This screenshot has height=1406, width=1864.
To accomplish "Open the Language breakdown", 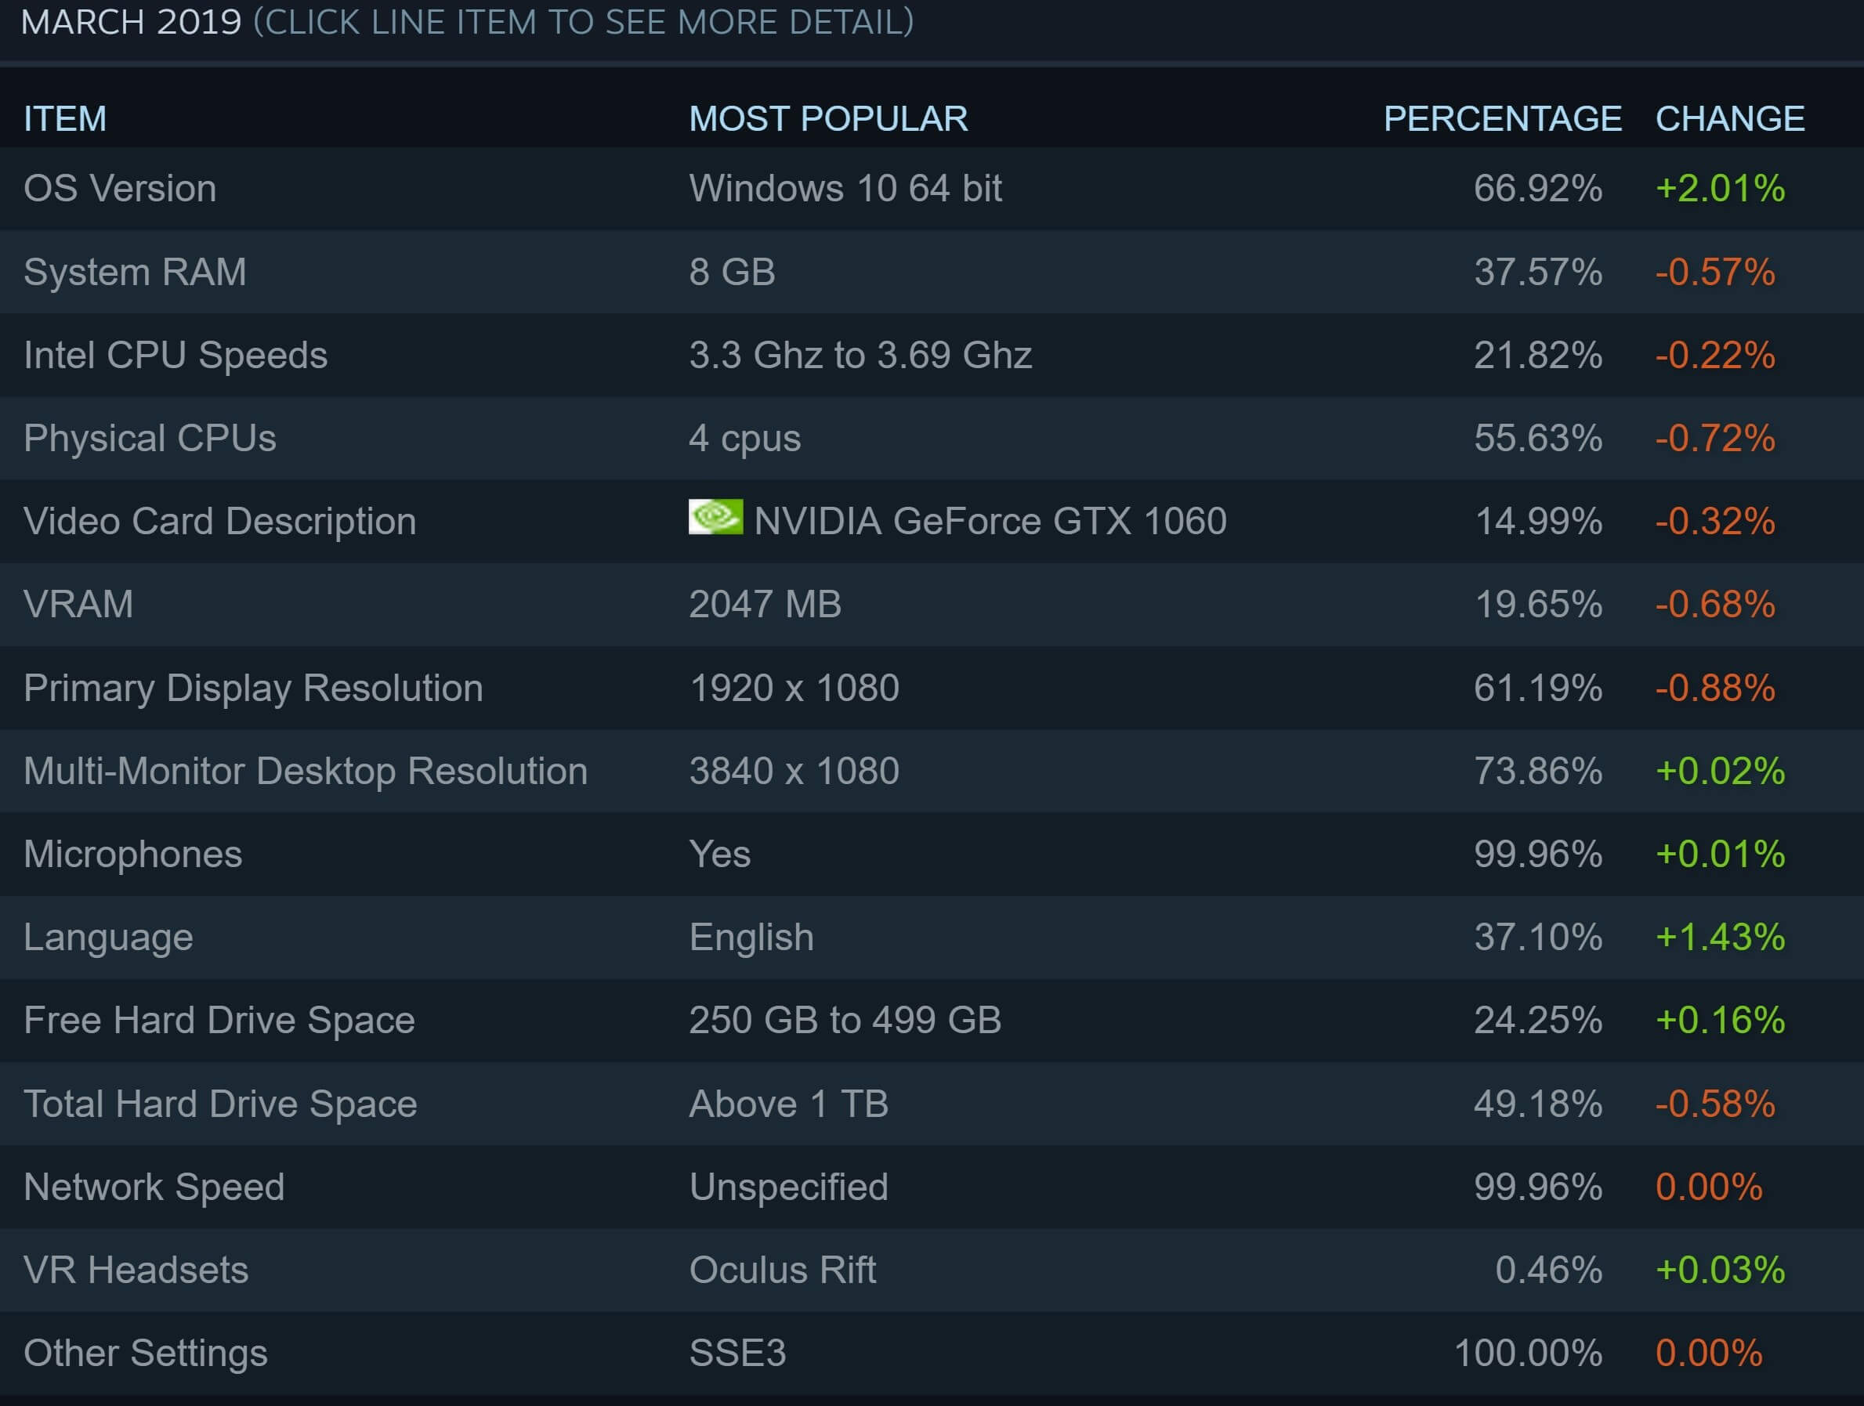I will [x=109, y=937].
